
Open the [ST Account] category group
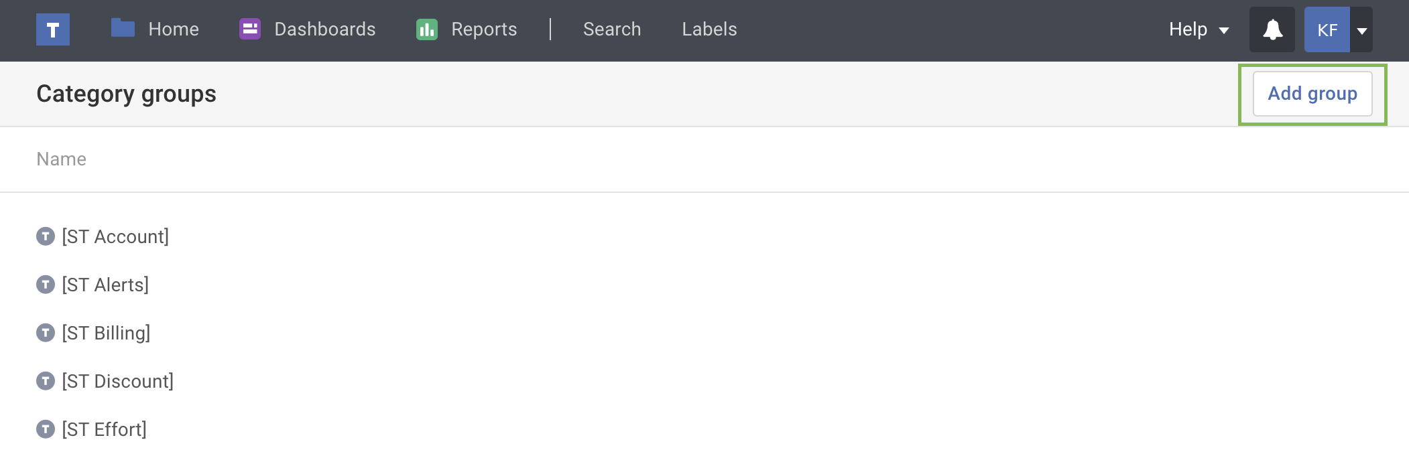(x=115, y=236)
